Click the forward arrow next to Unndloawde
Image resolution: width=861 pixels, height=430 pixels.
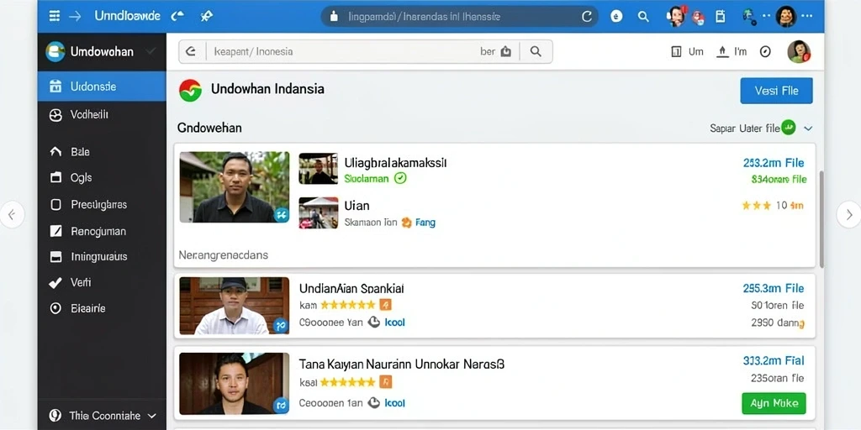75,17
